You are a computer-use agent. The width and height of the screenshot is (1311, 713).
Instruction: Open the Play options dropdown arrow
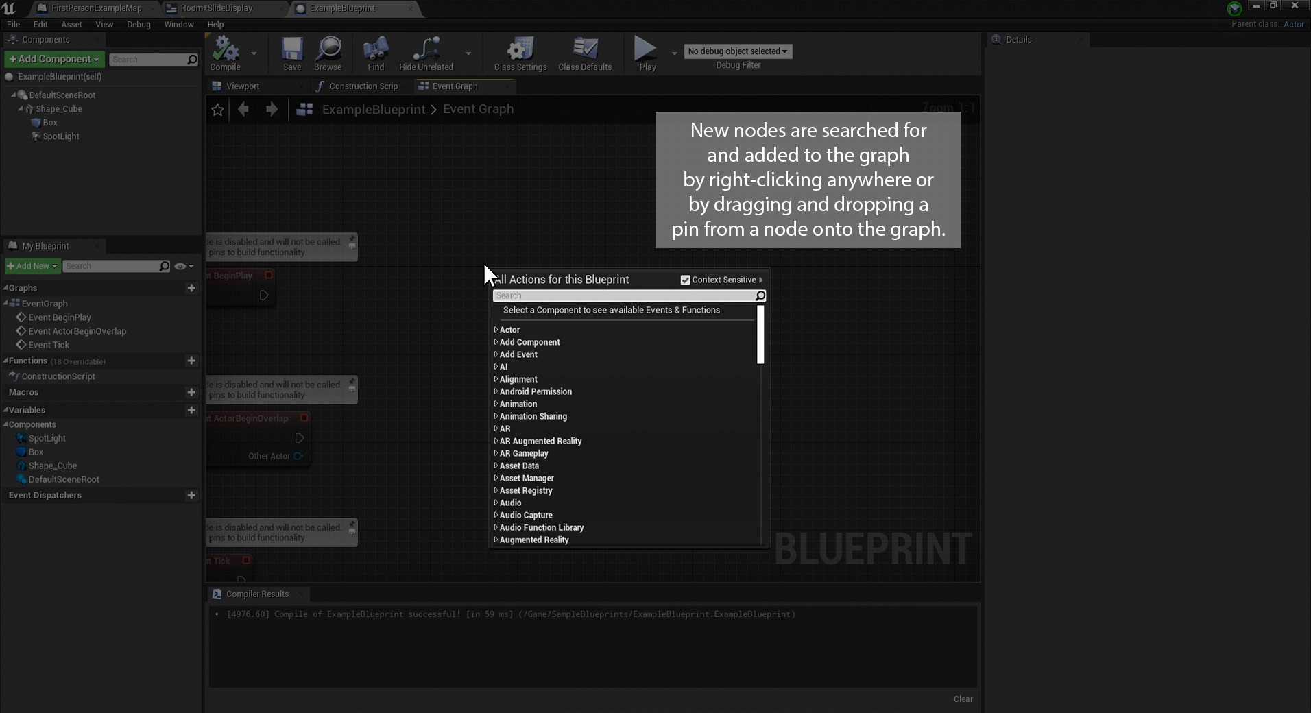coord(674,53)
